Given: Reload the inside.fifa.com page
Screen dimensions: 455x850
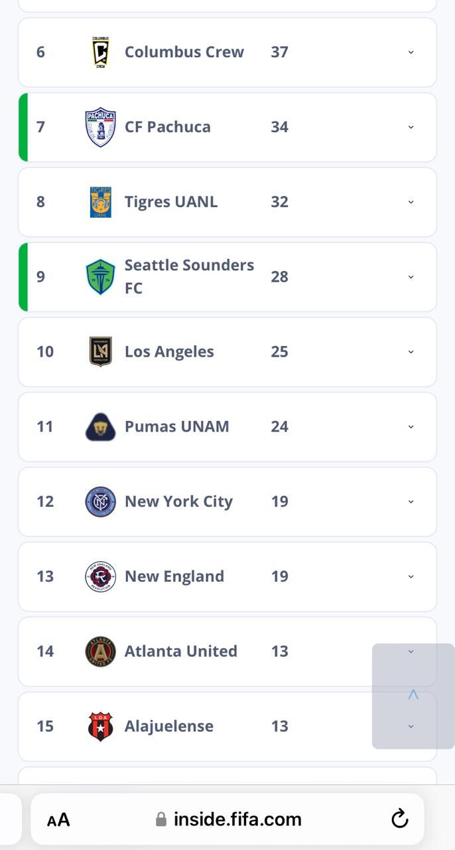Looking at the screenshot, I should pyautogui.click(x=399, y=819).
